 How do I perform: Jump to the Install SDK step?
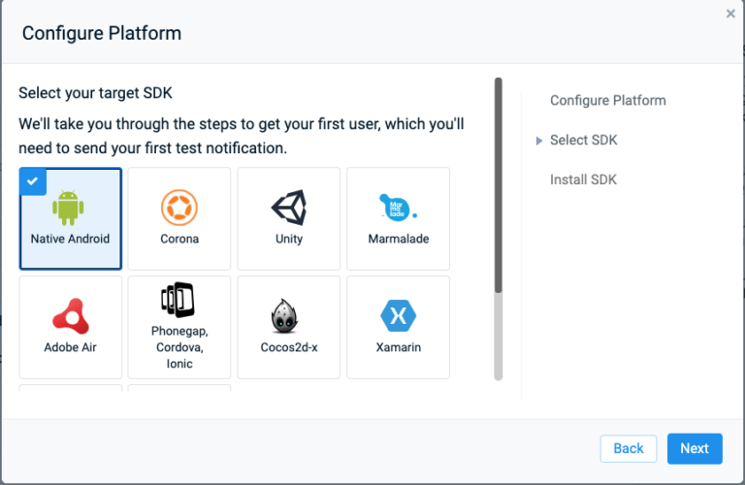(583, 179)
